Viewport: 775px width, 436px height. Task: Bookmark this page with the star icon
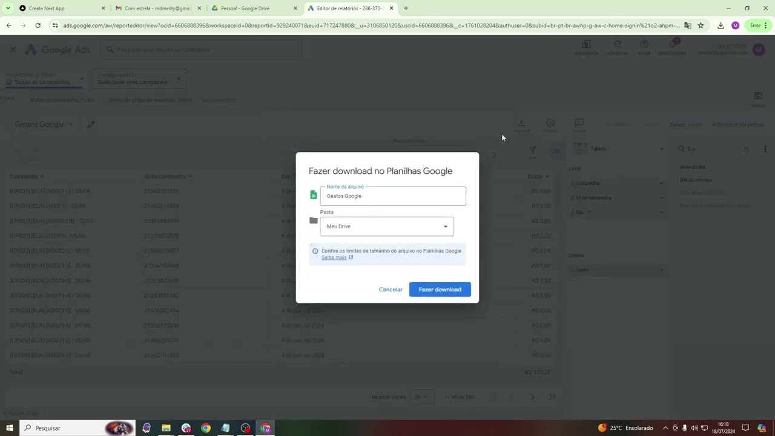pos(701,25)
